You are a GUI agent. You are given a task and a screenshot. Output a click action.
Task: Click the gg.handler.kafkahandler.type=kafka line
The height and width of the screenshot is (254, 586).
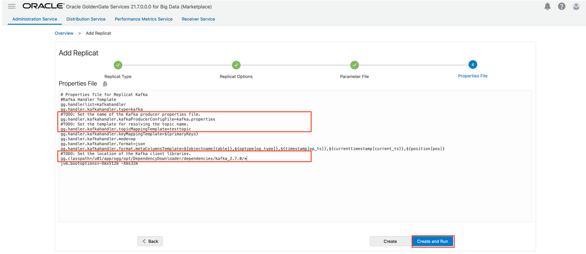point(102,109)
